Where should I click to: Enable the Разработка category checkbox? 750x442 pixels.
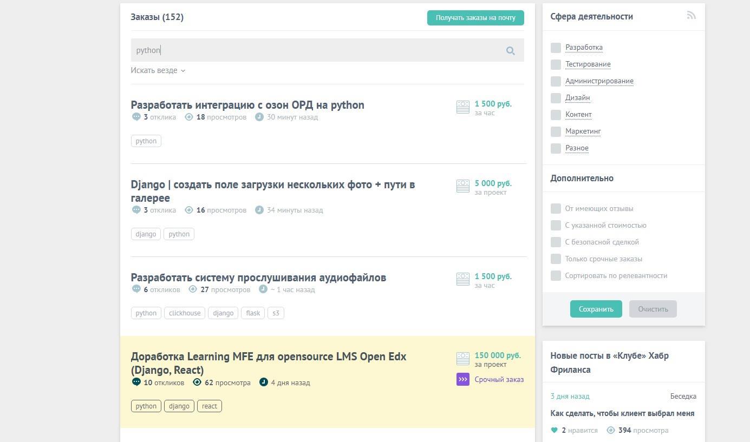(556, 48)
